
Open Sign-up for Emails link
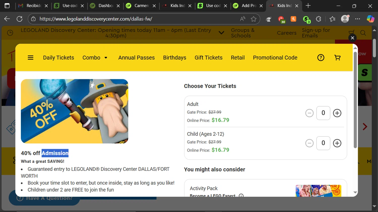click(316, 33)
